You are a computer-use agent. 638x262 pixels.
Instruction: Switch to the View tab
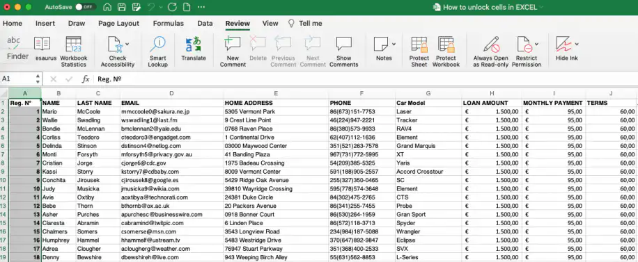click(x=270, y=24)
